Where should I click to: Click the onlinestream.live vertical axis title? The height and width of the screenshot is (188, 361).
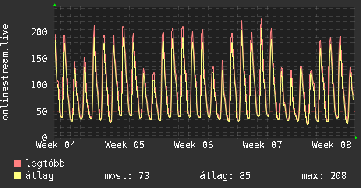point(5,72)
